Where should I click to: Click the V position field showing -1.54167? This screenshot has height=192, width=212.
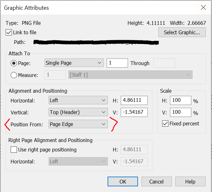click(134, 112)
